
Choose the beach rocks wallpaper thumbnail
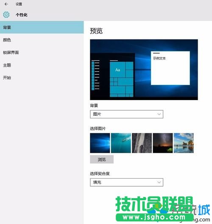184,143
